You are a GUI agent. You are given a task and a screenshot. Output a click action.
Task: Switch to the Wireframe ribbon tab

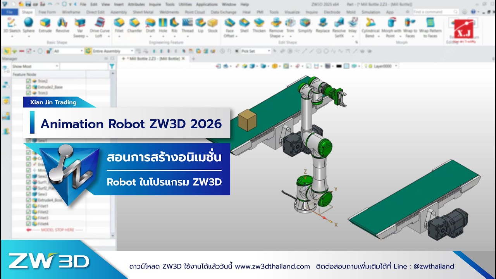71,12
